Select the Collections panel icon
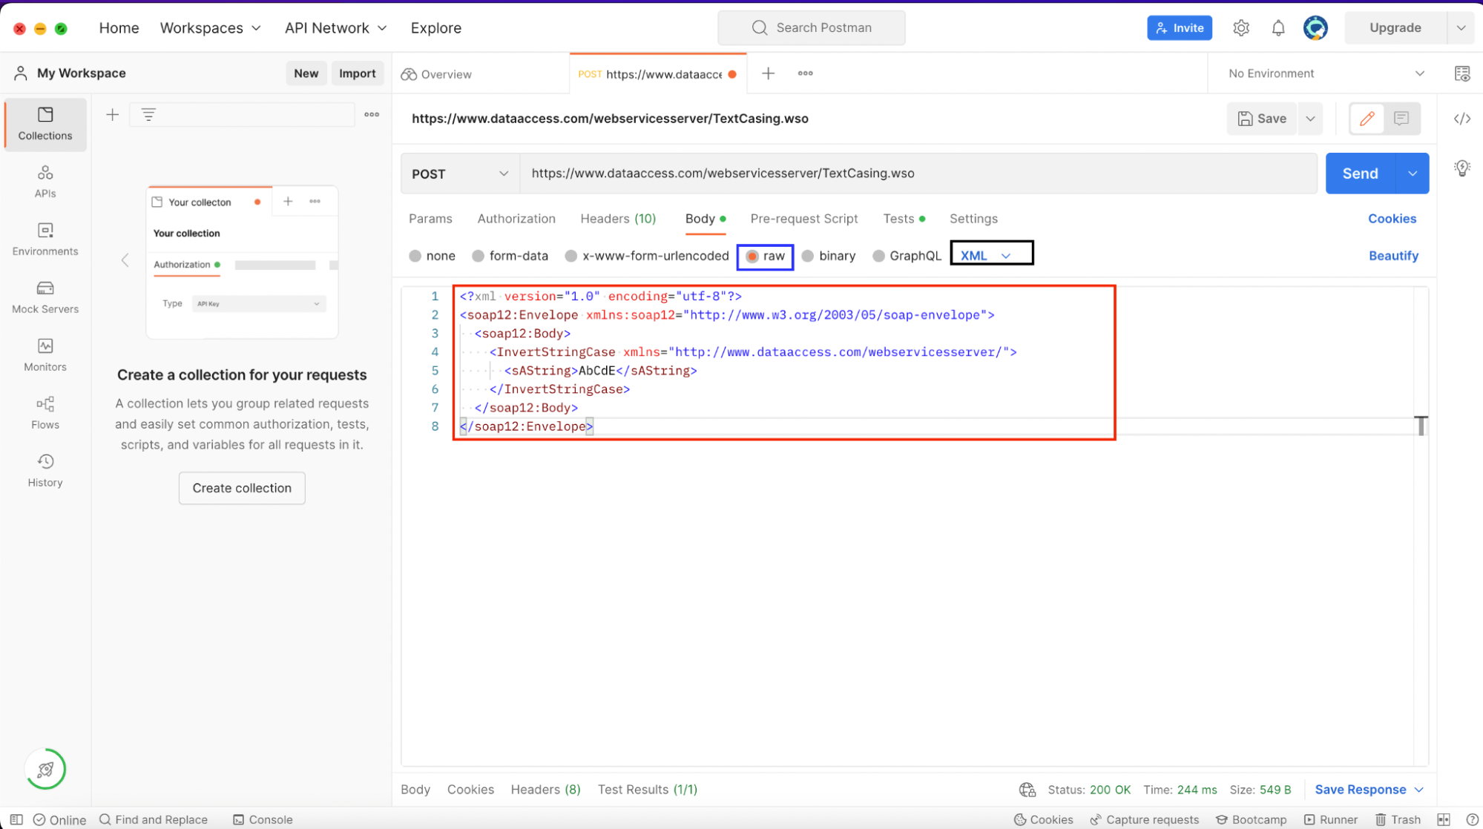Viewport: 1483px width, 829px height. [x=45, y=121]
